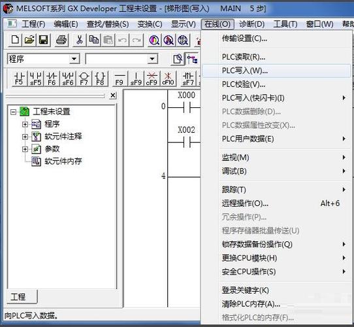Click the Paste icon
Screen dimensions: 354x327
108,41
